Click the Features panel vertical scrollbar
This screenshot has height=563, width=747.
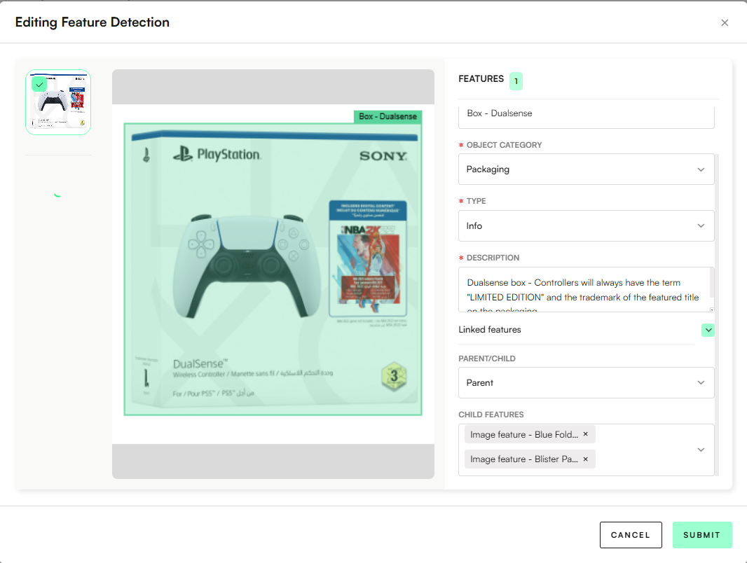tap(716, 314)
